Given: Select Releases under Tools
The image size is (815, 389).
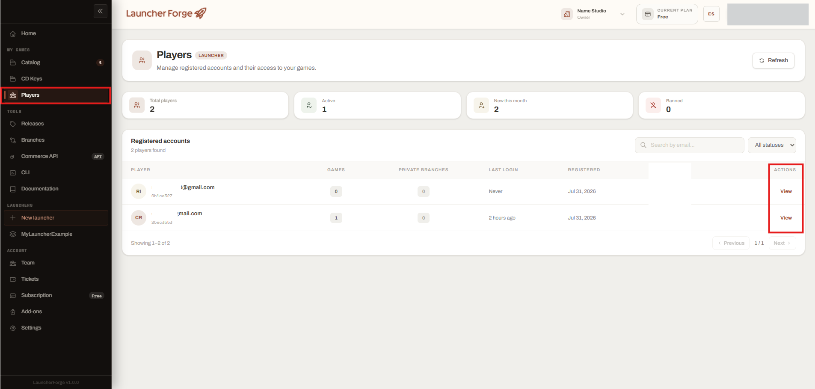Looking at the screenshot, I should pos(56,124).
